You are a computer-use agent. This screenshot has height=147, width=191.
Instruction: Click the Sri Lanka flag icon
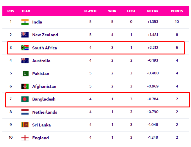click(x=25, y=125)
